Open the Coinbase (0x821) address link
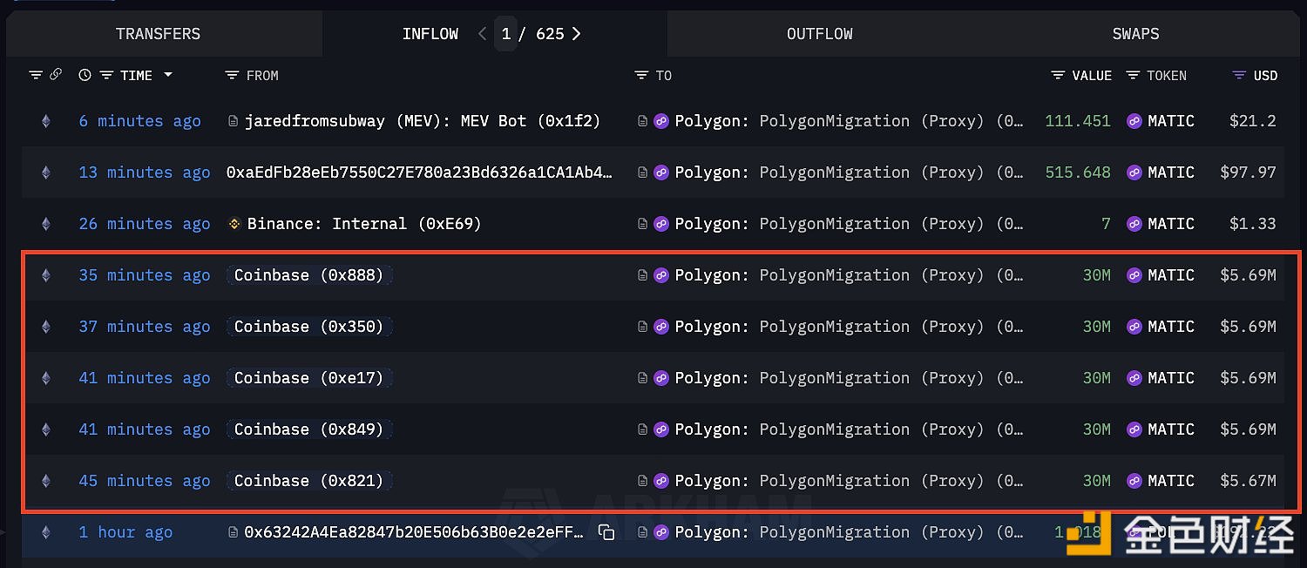This screenshot has height=568, width=1307. [x=308, y=481]
